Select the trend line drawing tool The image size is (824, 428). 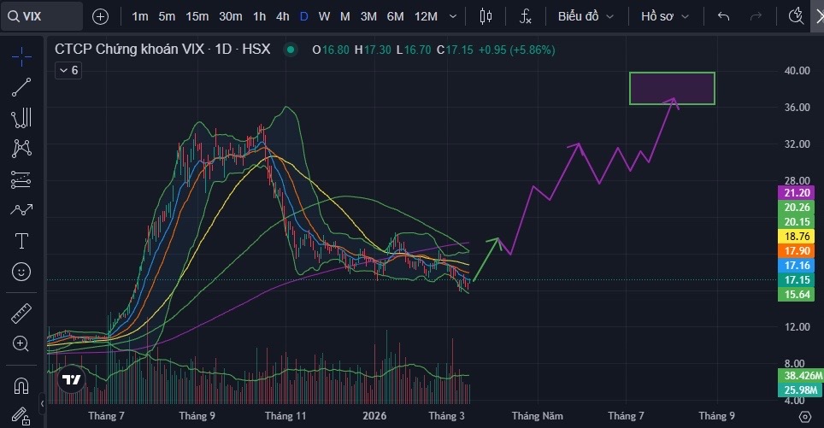click(x=21, y=87)
